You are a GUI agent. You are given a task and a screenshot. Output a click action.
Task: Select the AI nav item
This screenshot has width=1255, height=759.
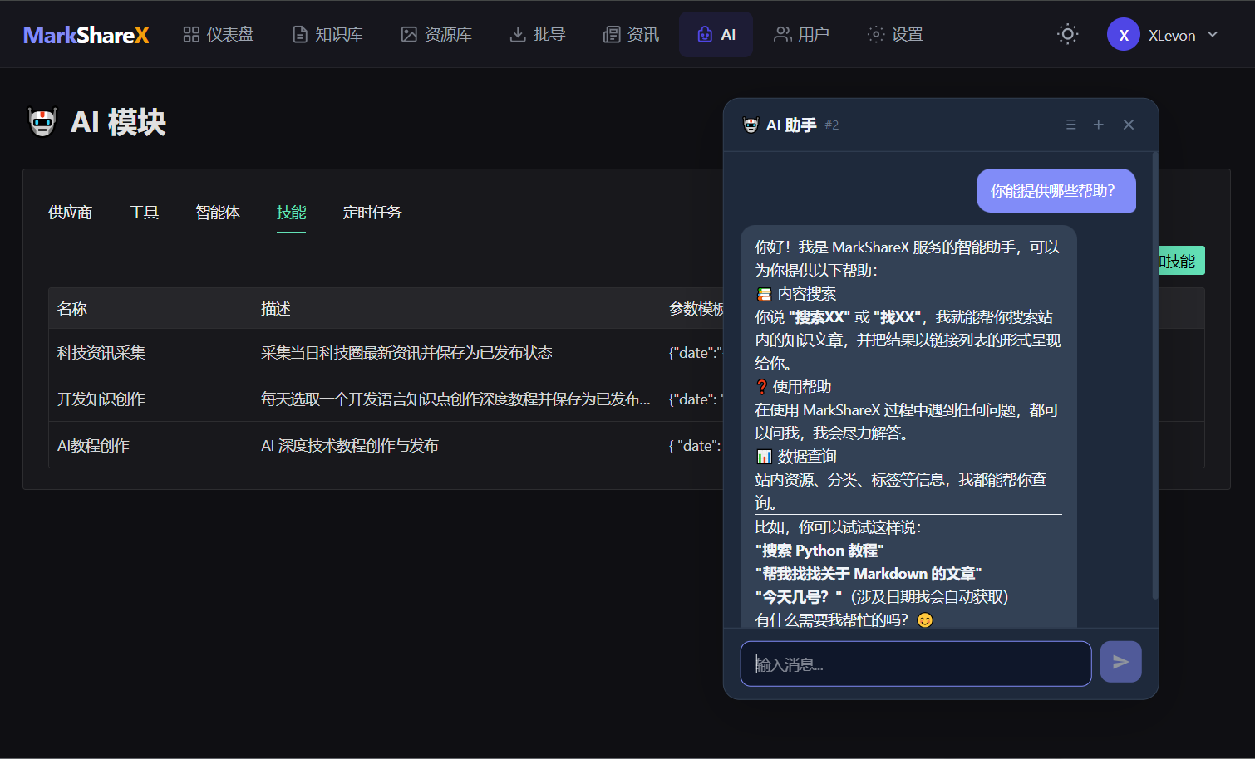716,34
